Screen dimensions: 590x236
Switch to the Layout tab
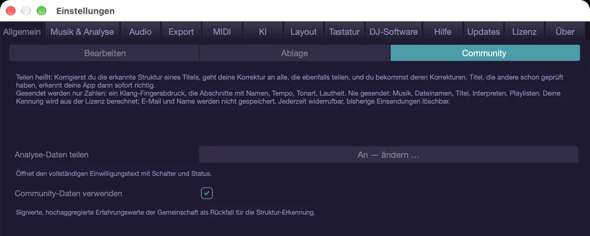pos(303,31)
